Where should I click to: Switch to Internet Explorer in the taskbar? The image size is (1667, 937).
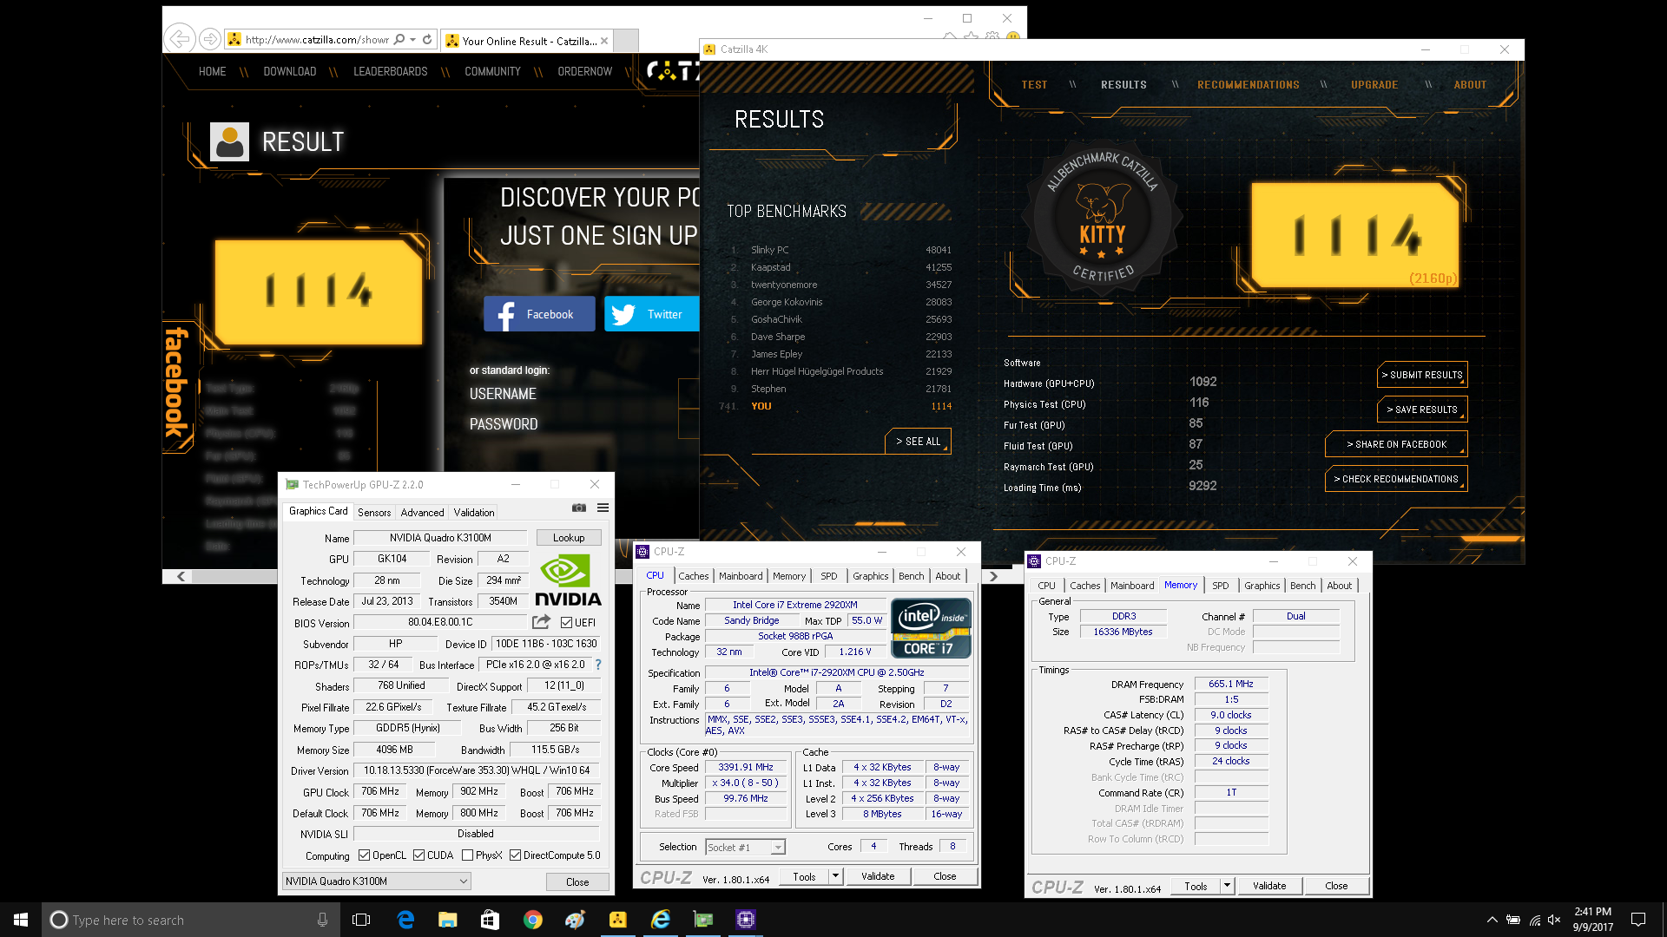point(661,920)
